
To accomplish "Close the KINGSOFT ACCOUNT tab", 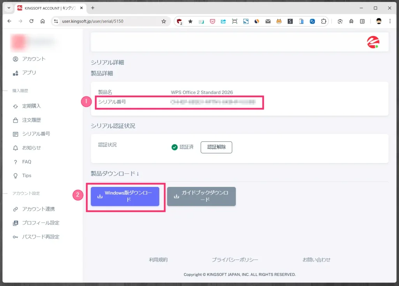I will (x=81, y=8).
